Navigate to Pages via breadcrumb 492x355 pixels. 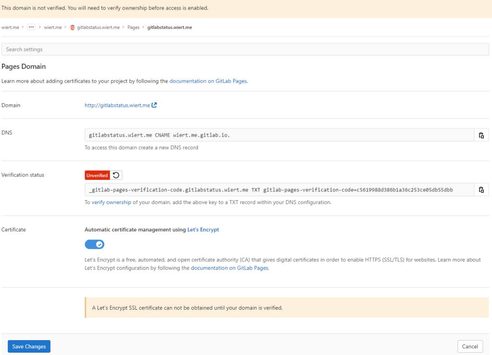click(x=133, y=27)
